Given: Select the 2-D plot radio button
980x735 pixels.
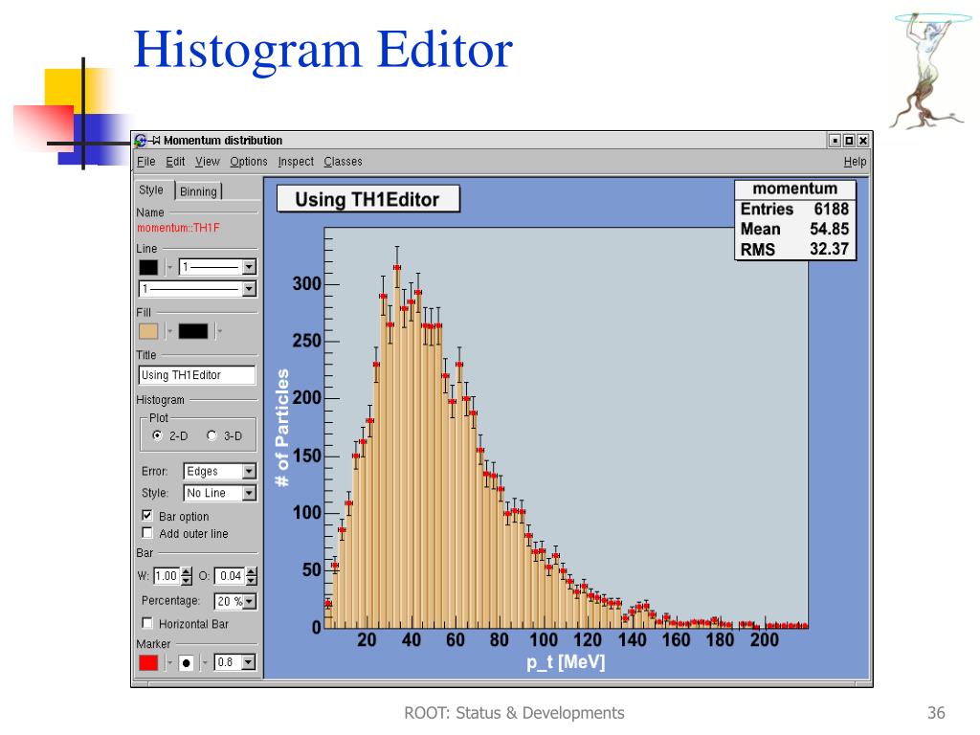Looking at the screenshot, I should point(158,435).
